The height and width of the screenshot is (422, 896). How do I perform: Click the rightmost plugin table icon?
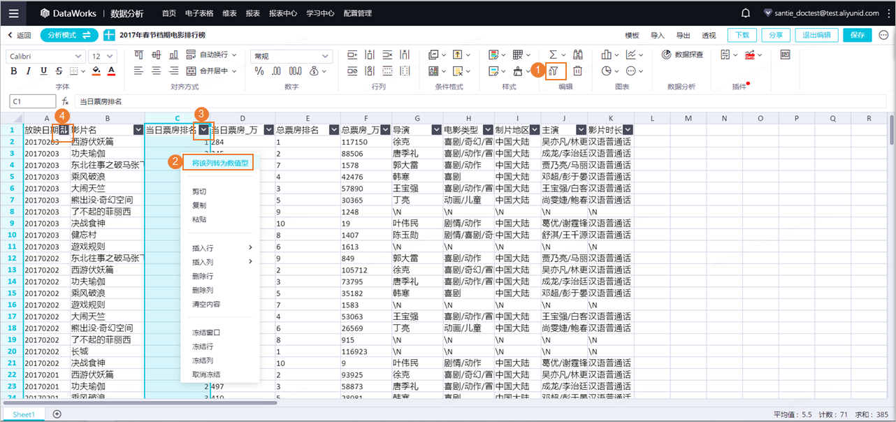click(785, 54)
